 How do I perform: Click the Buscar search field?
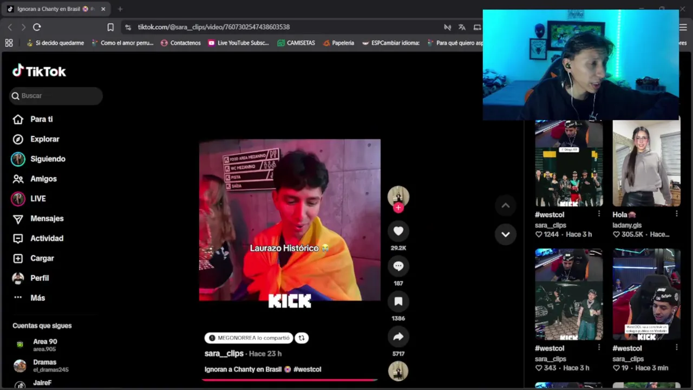(x=56, y=96)
